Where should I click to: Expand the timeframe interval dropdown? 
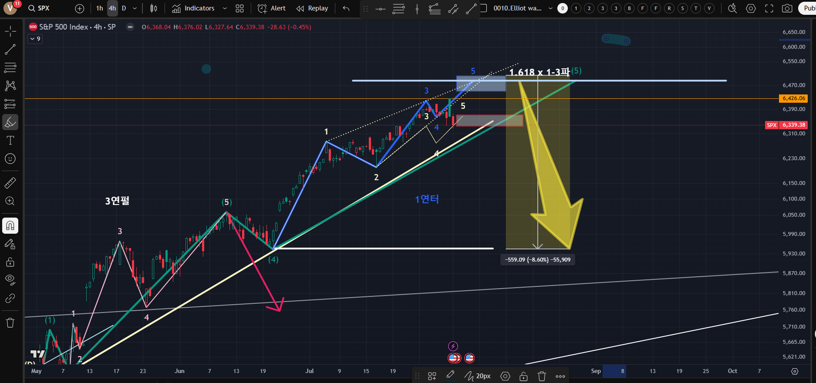[x=135, y=8]
